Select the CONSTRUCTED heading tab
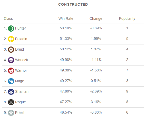The height and width of the screenshot is (120, 147). click(x=73, y=4)
